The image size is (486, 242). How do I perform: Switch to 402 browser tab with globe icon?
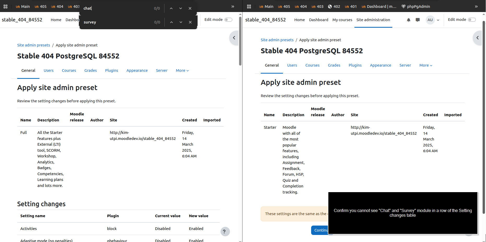(334, 7)
